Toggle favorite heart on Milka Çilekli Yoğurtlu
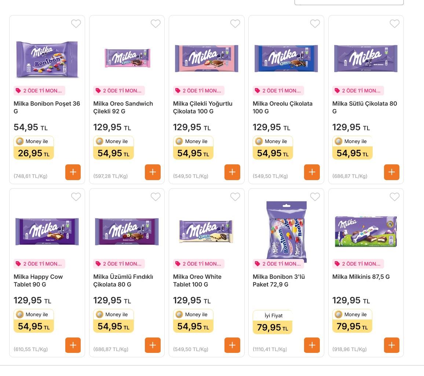Screen dimensions: 424x376 pos(235,24)
